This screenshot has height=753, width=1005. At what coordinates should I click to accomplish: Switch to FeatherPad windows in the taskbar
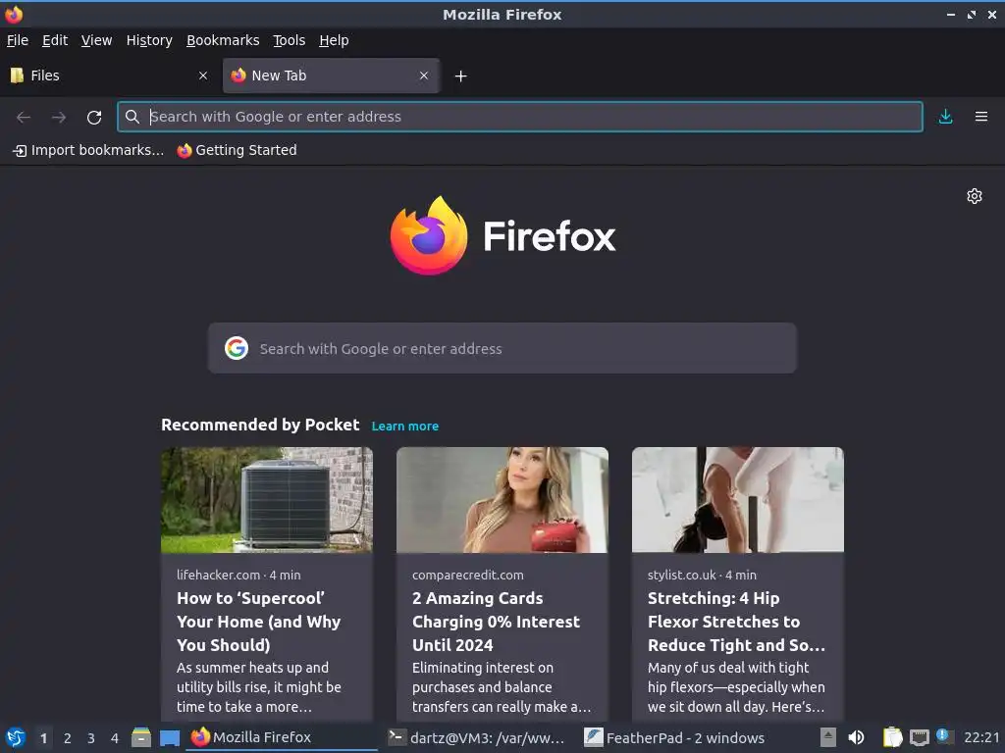pos(675,737)
